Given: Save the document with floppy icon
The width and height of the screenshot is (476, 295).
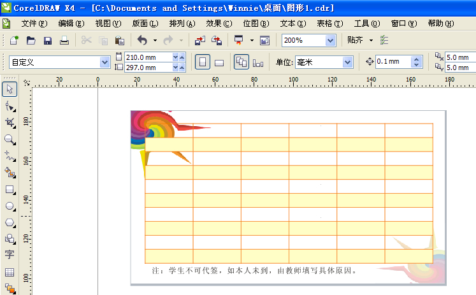Looking at the screenshot, I should click(x=48, y=40).
